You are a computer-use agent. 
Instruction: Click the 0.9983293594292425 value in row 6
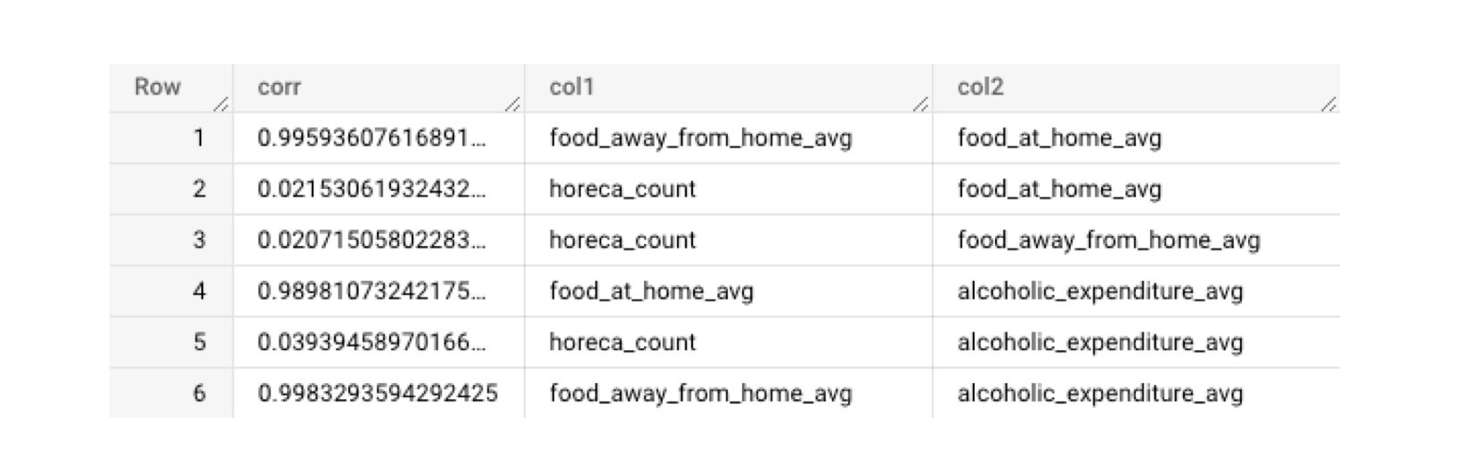(377, 393)
